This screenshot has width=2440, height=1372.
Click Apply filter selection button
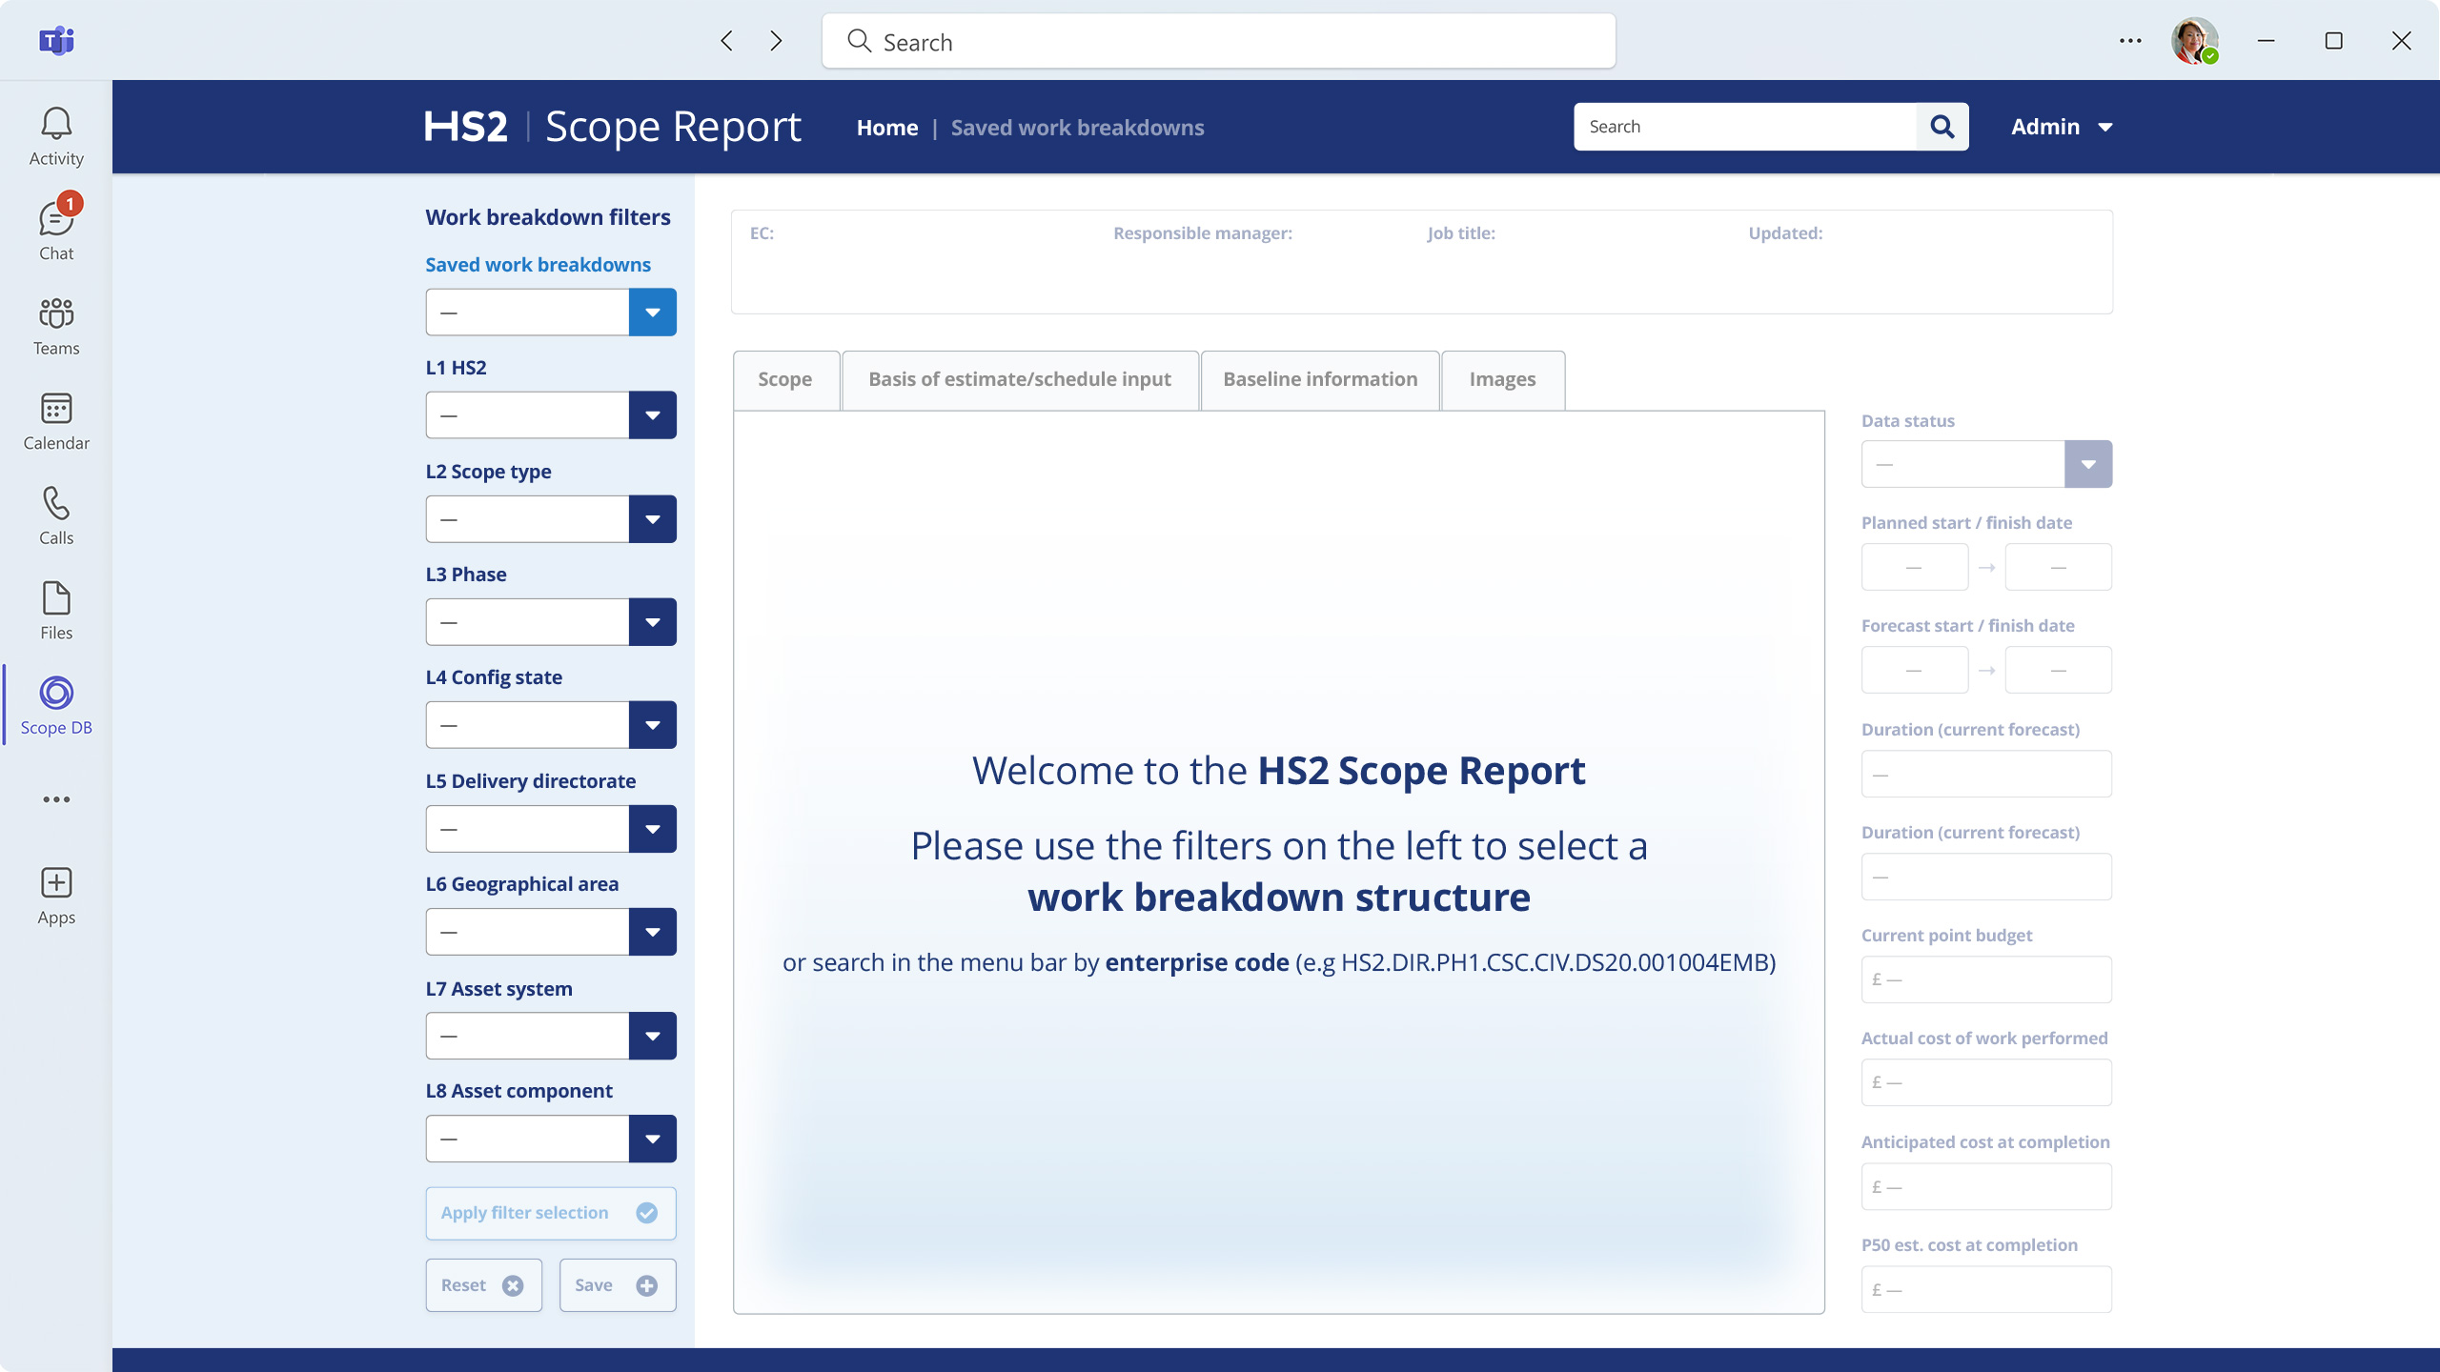click(551, 1213)
